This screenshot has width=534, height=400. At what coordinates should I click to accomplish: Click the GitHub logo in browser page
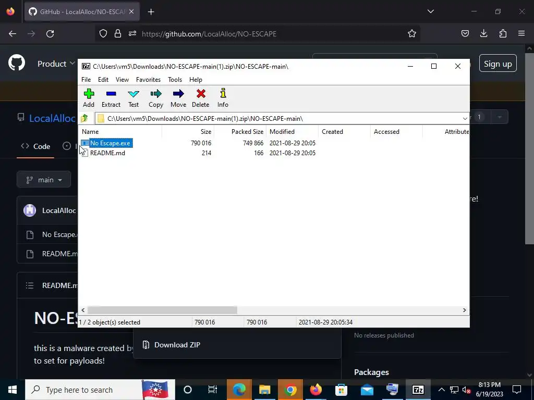pos(17,63)
